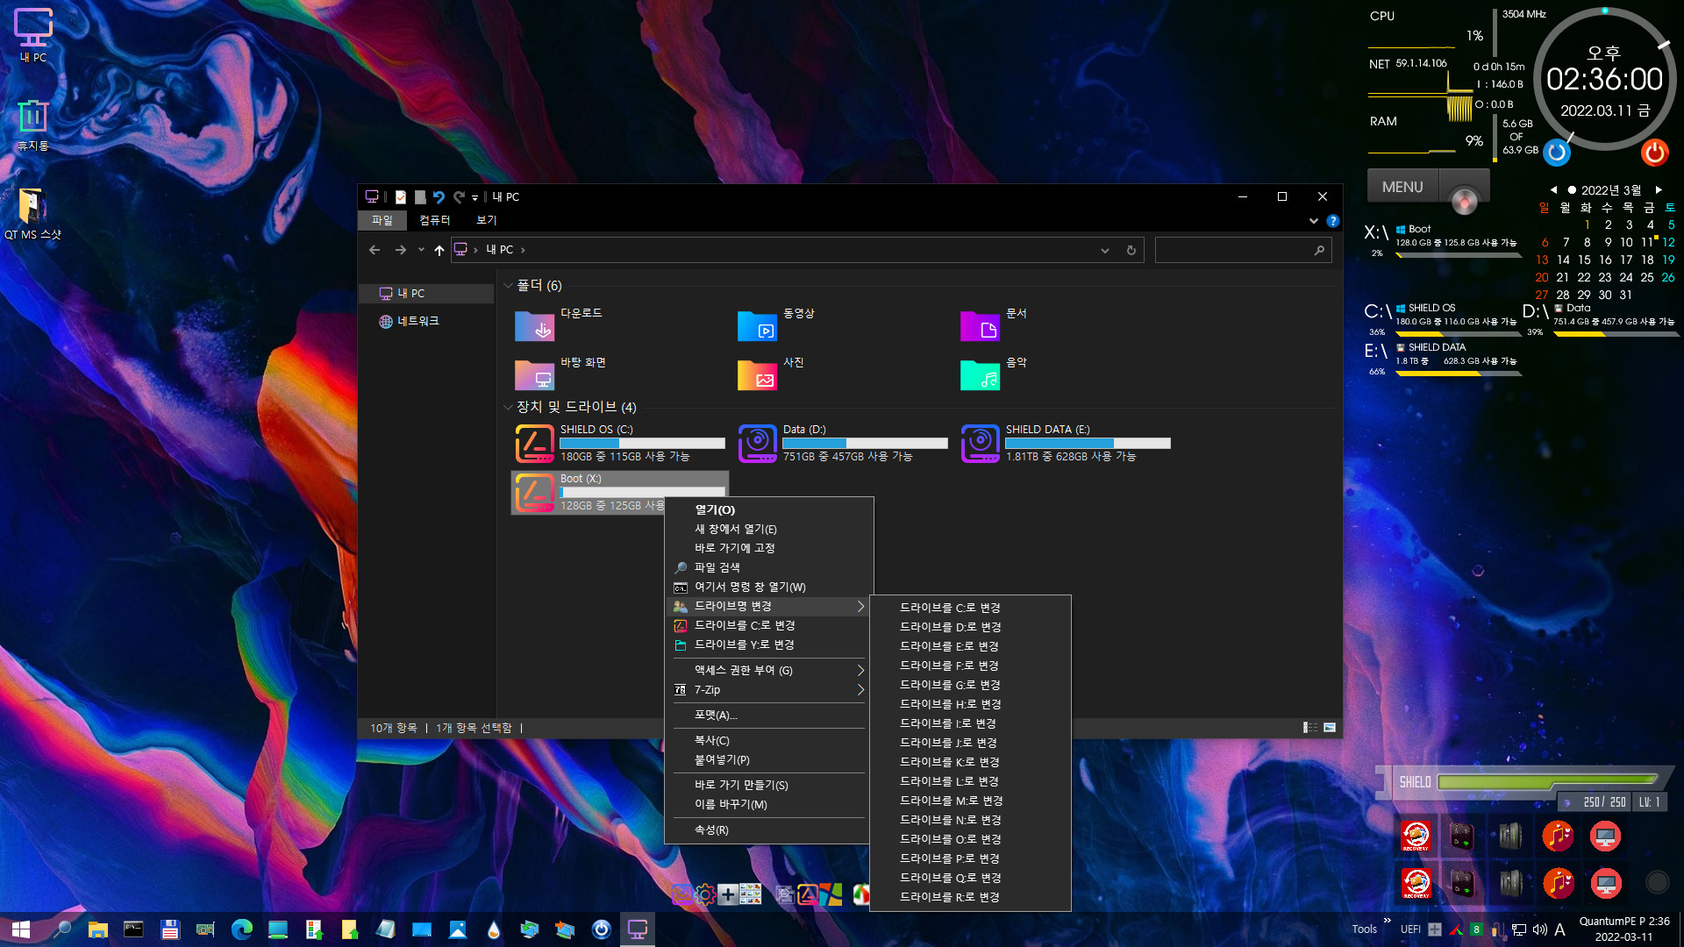Click the A input language indicator in tray
This screenshot has height=947, width=1684.
[1559, 929]
